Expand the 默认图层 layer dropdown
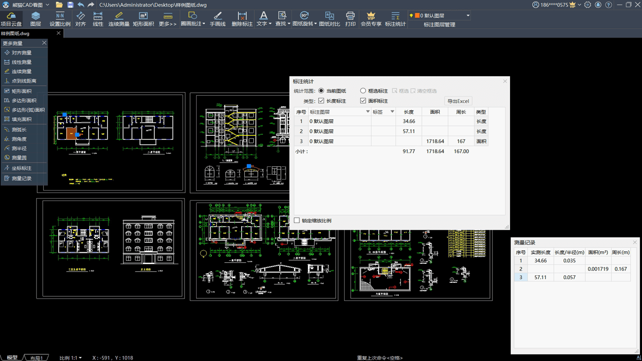The width and height of the screenshot is (642, 361). tap(468, 16)
